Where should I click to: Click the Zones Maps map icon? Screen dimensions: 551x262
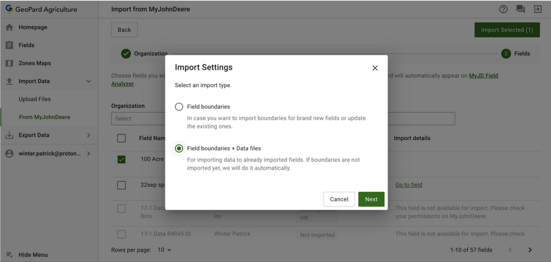point(9,63)
